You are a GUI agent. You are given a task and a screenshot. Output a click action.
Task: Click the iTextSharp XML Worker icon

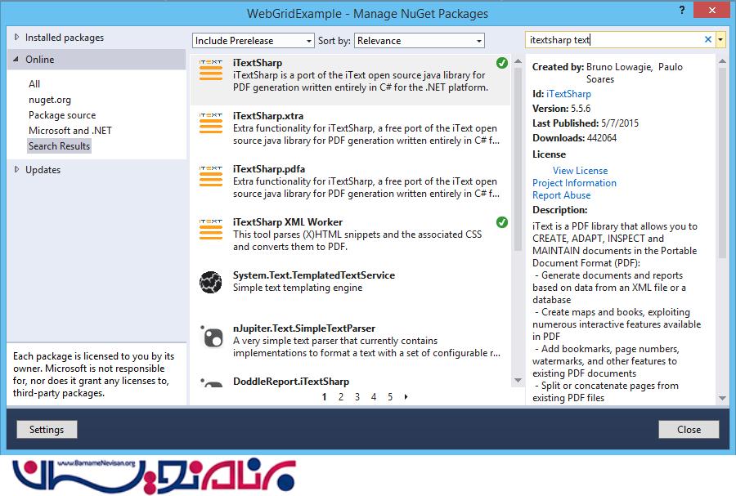(211, 230)
